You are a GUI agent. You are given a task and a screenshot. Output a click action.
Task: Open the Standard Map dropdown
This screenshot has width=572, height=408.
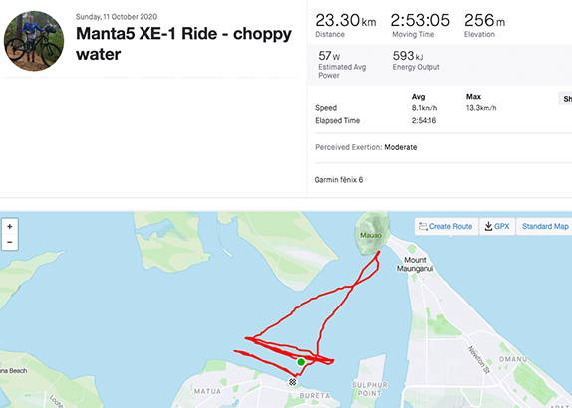click(x=544, y=226)
